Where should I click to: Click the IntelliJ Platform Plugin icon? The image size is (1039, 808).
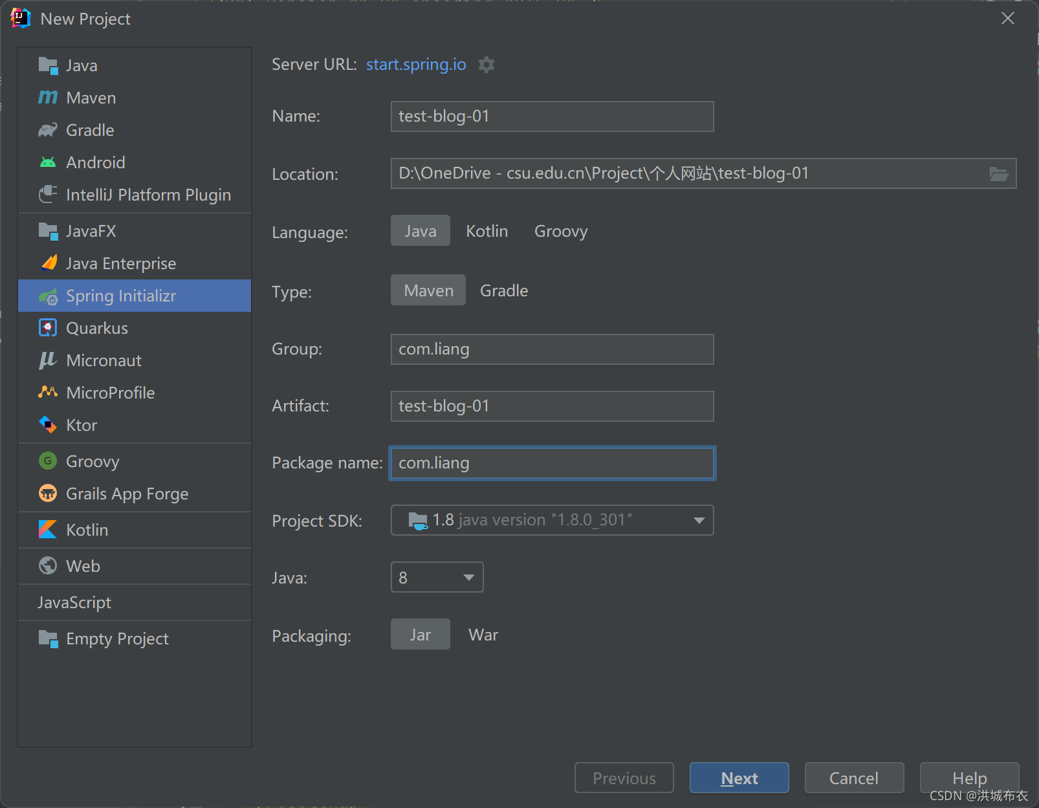(x=48, y=195)
